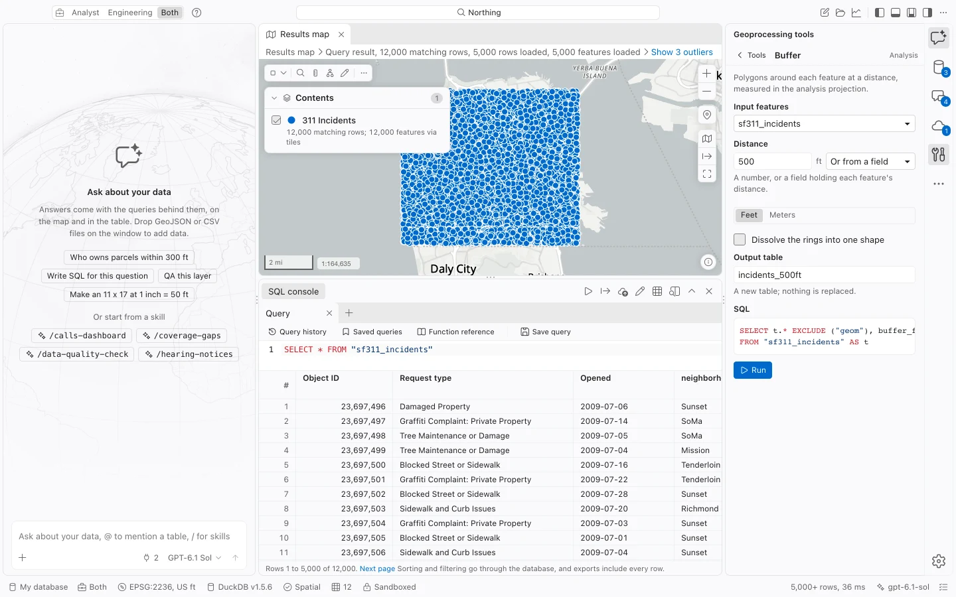This screenshot has width=956, height=597.
Task: Run the query with the SQL console play icon
Action: pos(588,291)
